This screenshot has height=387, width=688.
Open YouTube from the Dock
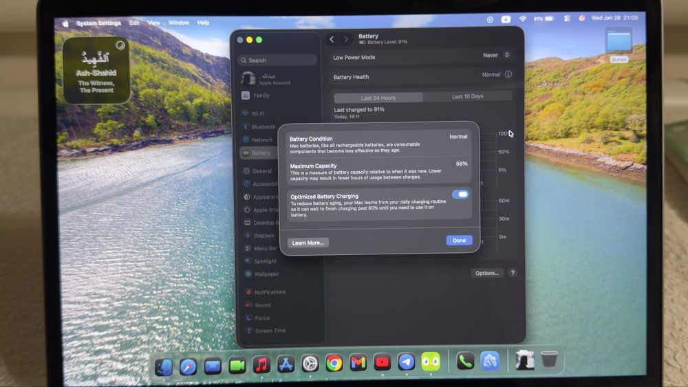(x=382, y=362)
